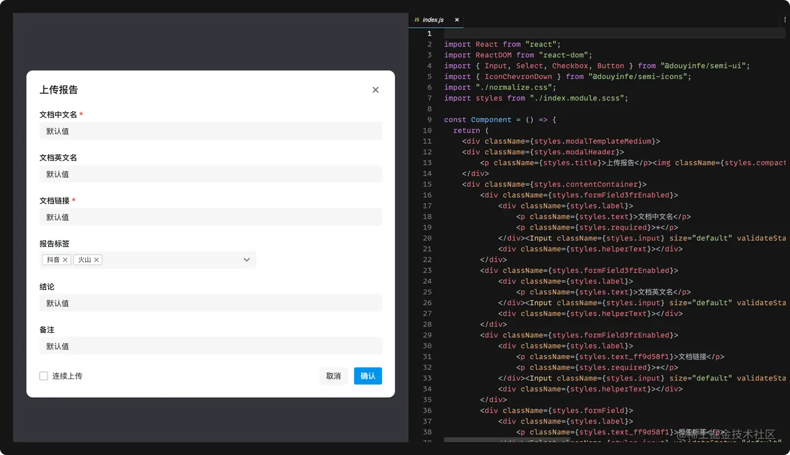Image resolution: width=790 pixels, height=455 pixels.
Task: Click the 连续上传 label text
Action: 67,376
